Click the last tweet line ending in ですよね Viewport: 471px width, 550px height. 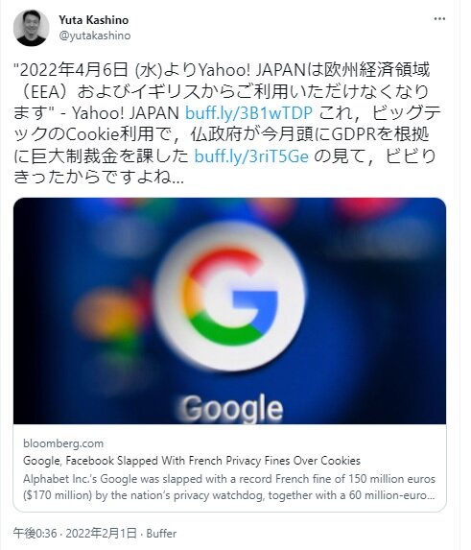99,178
